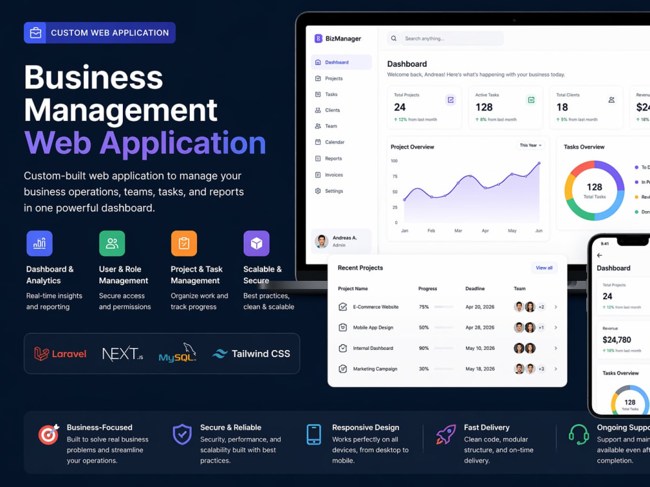Click the Total Projects card on the phone
Image resolution: width=650 pixels, height=487 pixels.
(623, 296)
